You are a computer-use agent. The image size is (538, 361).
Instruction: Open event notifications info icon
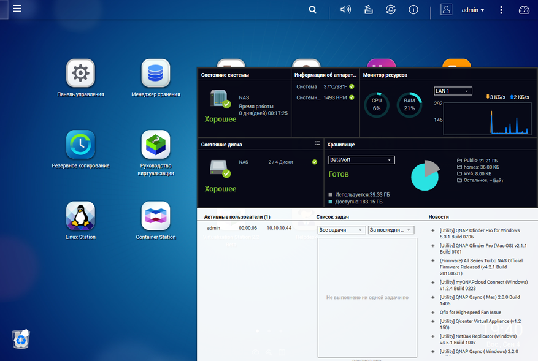tap(413, 10)
